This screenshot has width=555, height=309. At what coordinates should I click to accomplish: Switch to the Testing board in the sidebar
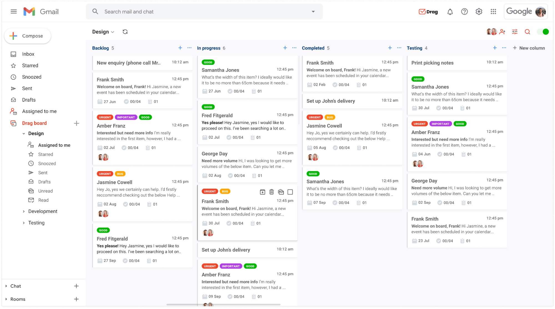pos(36,223)
